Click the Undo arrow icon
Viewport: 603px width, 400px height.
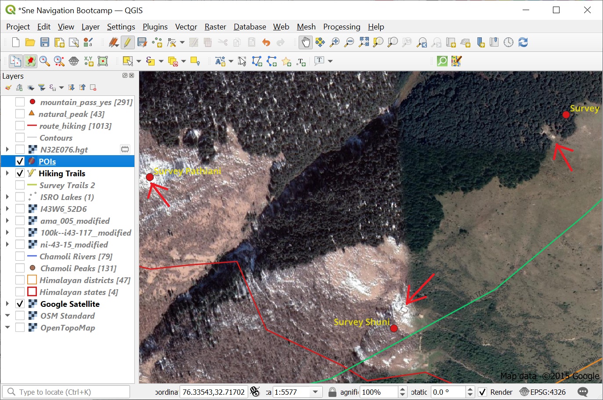click(x=266, y=42)
